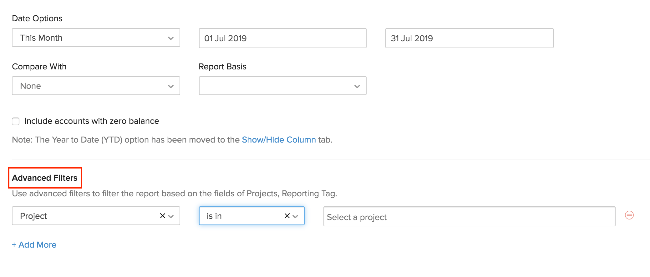Remove the filter row via the red minus icon
The height and width of the screenshot is (277, 650).
pyautogui.click(x=629, y=215)
